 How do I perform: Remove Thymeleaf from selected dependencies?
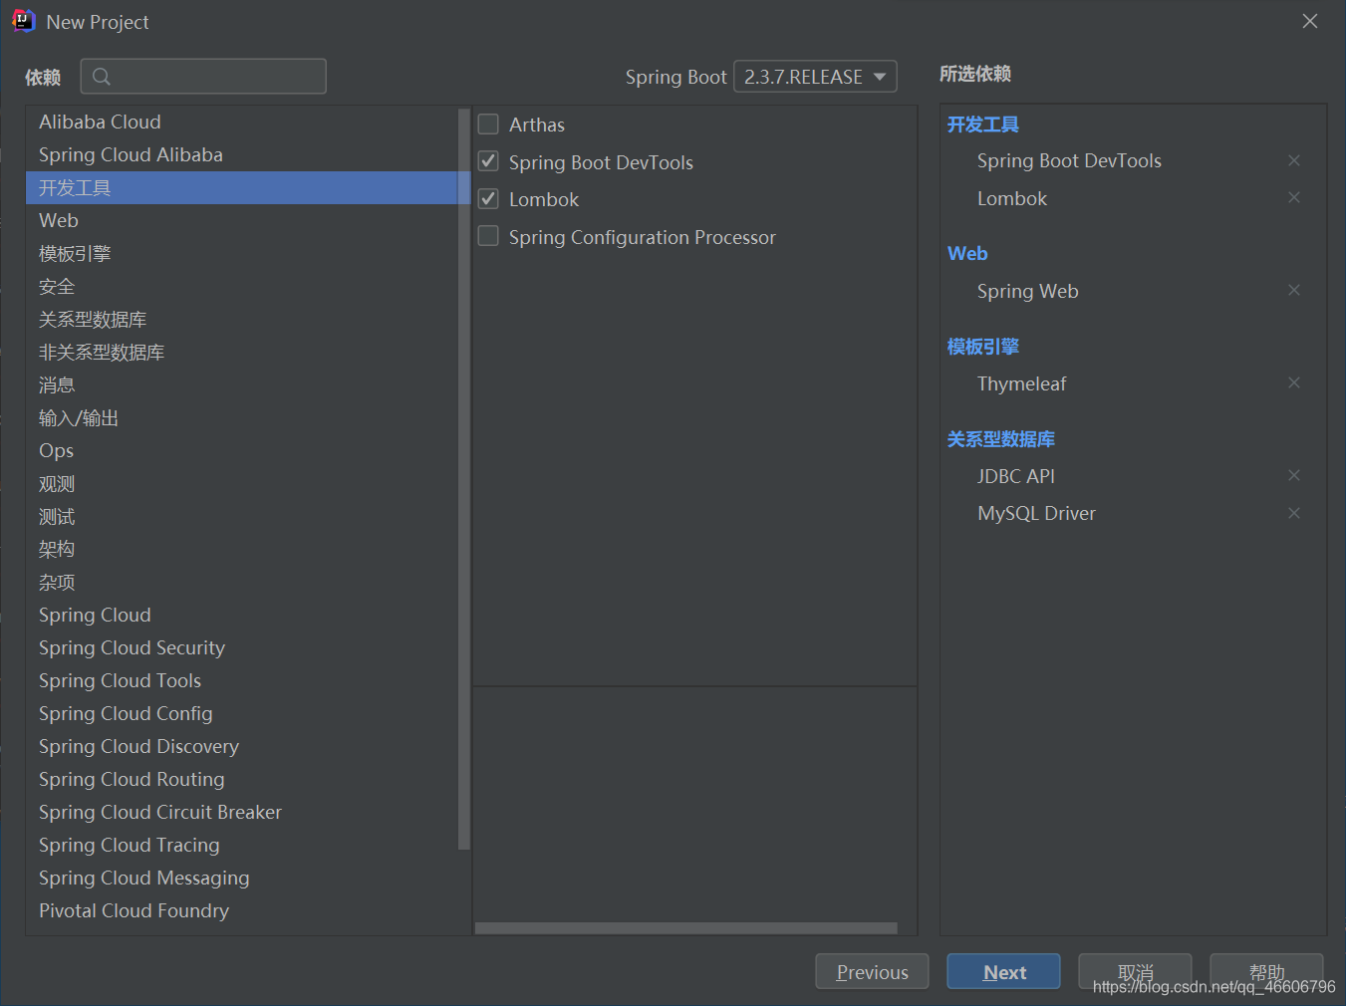pyautogui.click(x=1293, y=382)
